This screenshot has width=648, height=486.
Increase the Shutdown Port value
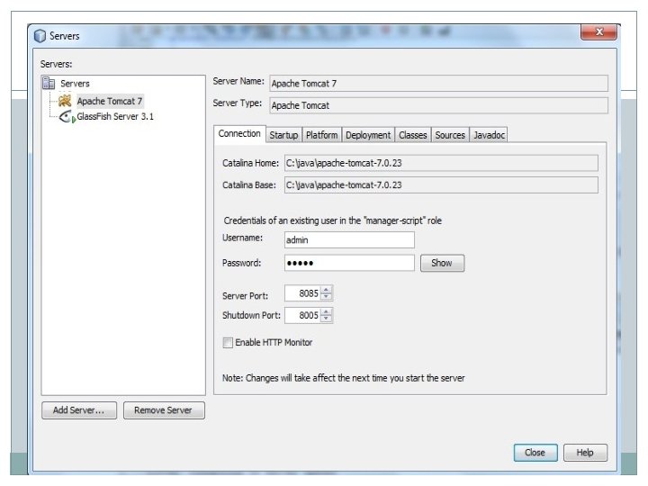pos(326,312)
